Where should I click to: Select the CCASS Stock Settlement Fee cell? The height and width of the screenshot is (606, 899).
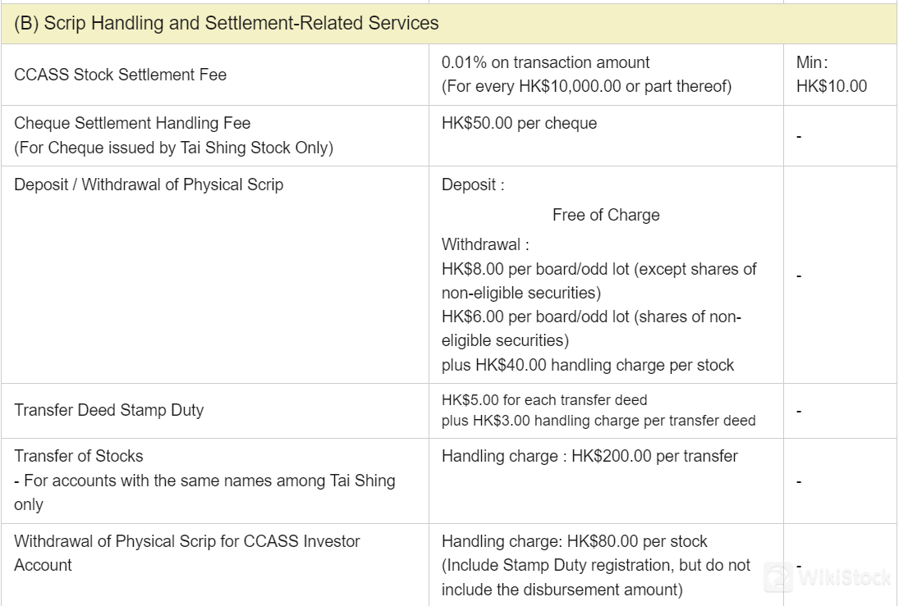click(215, 75)
